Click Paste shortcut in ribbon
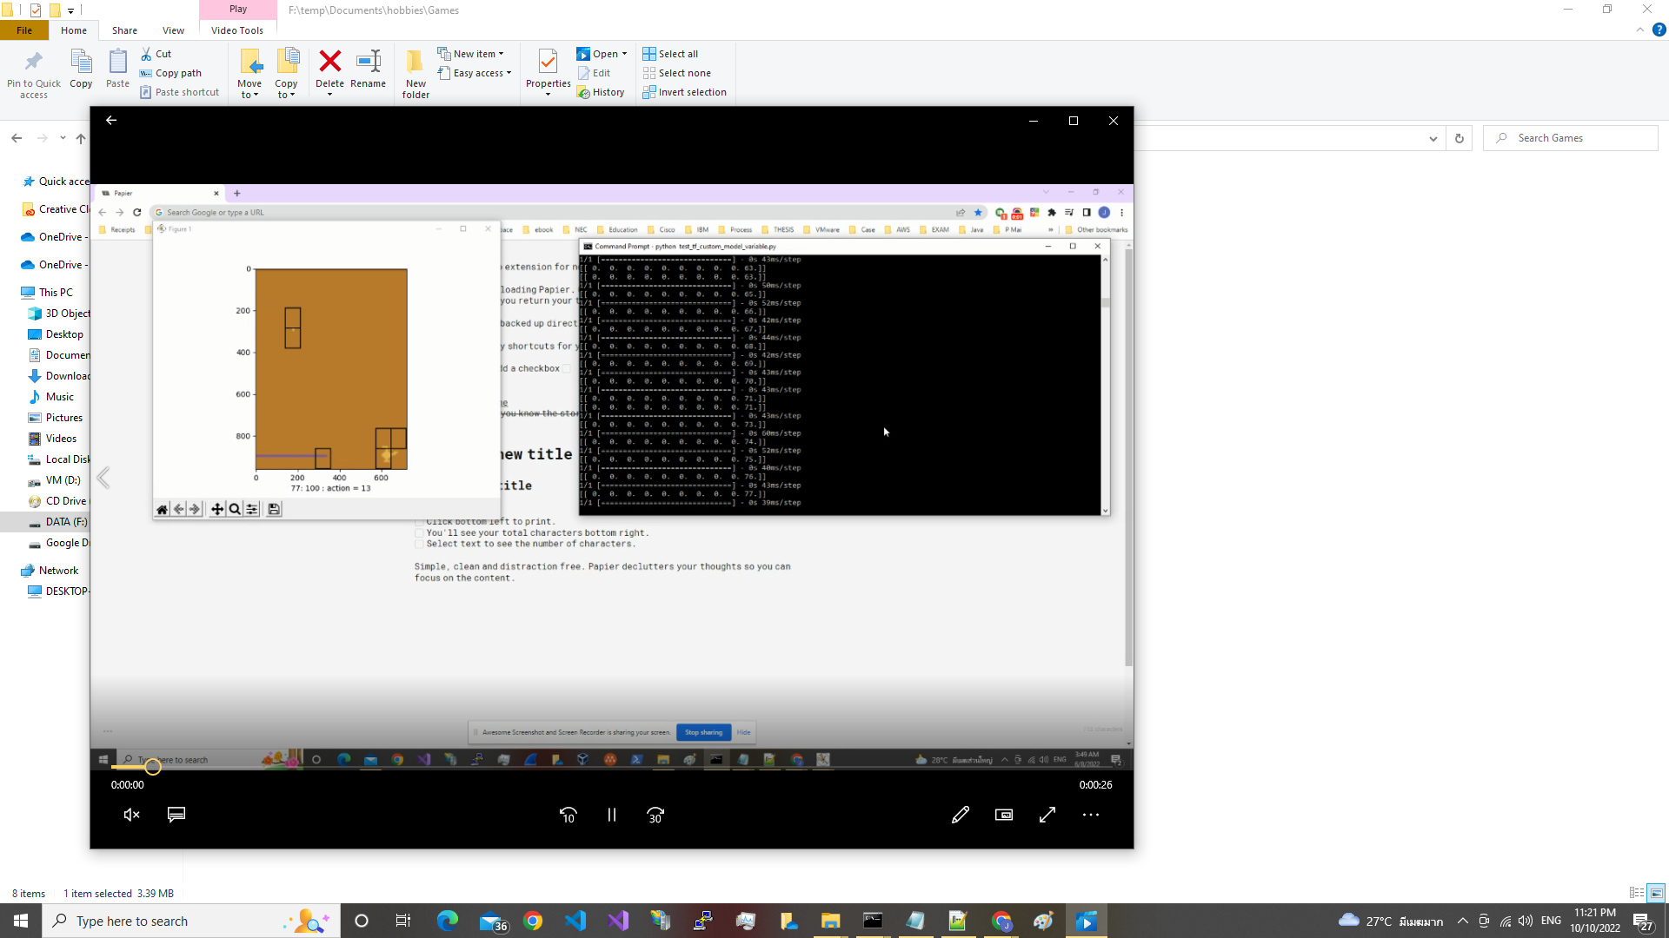Viewport: 1669px width, 938px height. 180,92
